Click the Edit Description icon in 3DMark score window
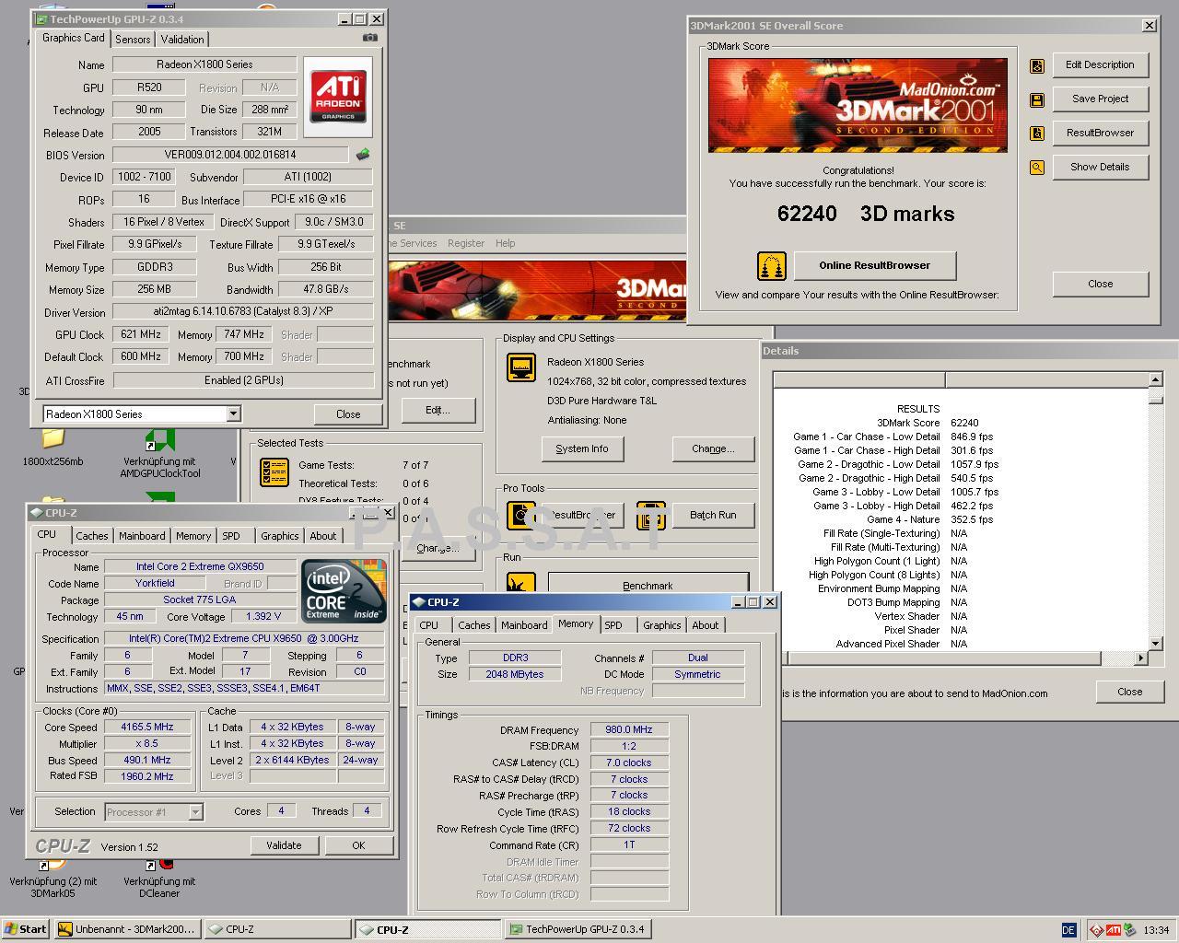Screen dimensions: 1179x943 tap(1037, 65)
